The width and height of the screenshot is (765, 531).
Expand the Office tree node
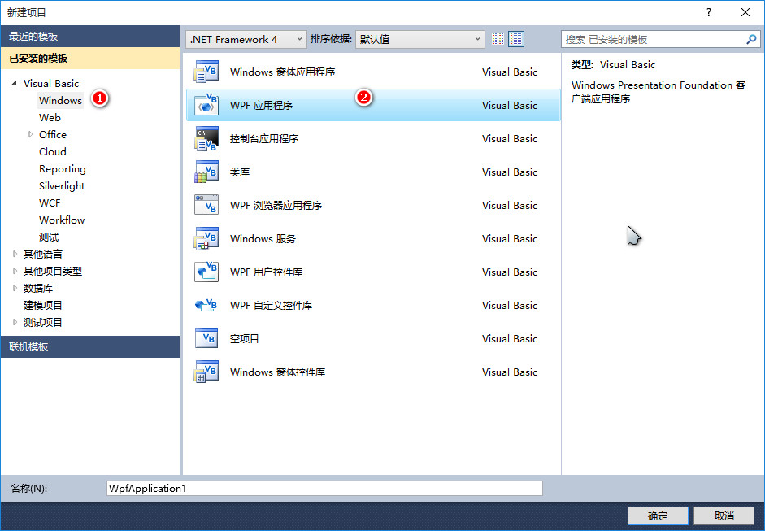point(30,135)
